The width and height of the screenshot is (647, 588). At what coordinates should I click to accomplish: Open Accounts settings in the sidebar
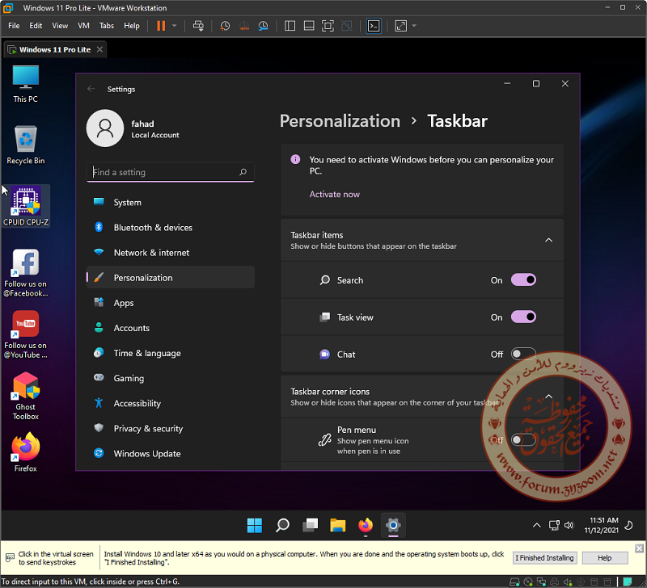171,328
